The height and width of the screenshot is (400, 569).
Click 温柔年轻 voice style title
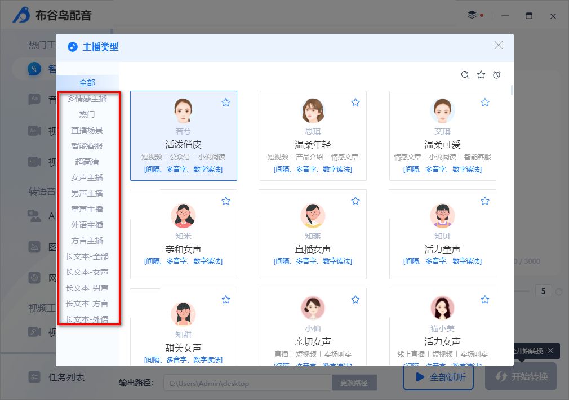click(x=313, y=144)
